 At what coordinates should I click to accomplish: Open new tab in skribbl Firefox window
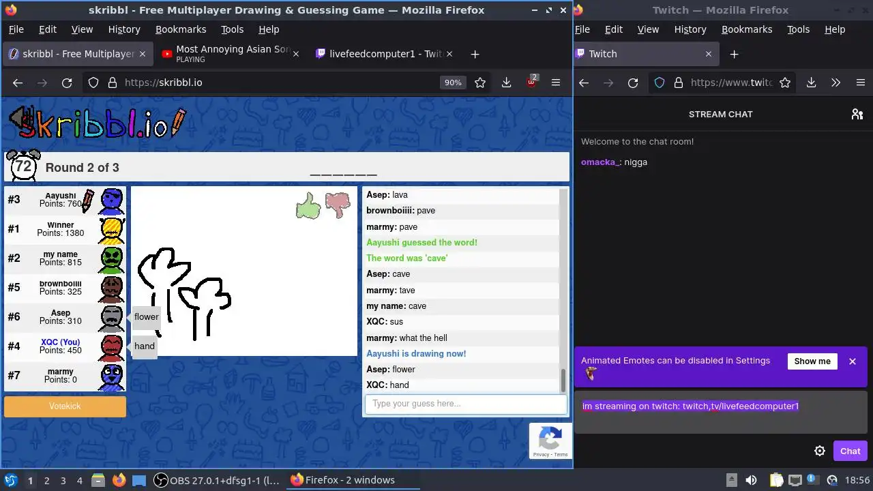[x=475, y=54]
